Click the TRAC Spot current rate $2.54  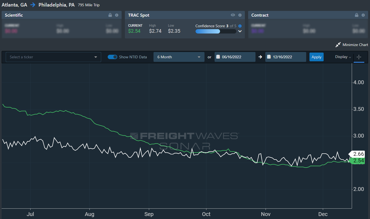(134, 31)
